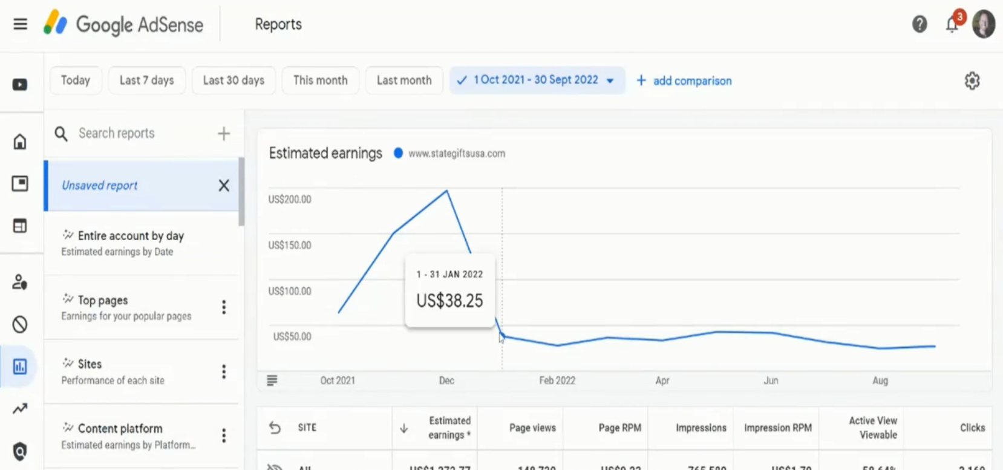
Task: Toggle www.stategiftsusa.com legend dot
Action: pos(398,153)
